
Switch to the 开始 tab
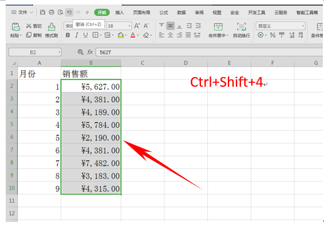tap(102, 13)
